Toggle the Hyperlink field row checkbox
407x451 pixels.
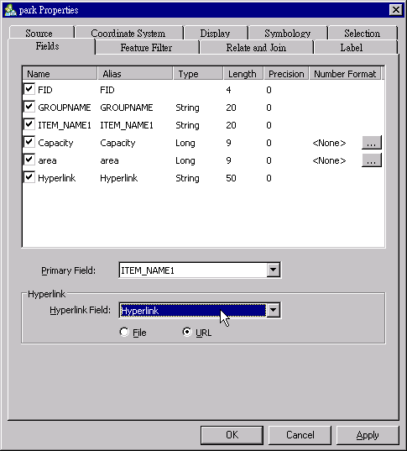pos(29,177)
